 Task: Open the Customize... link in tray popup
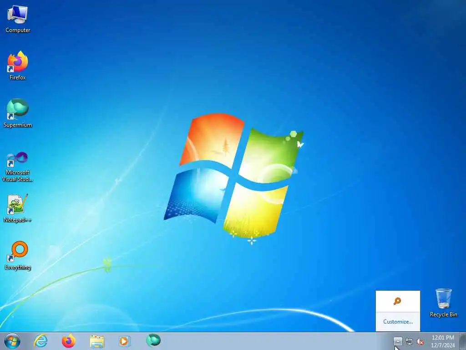point(398,321)
